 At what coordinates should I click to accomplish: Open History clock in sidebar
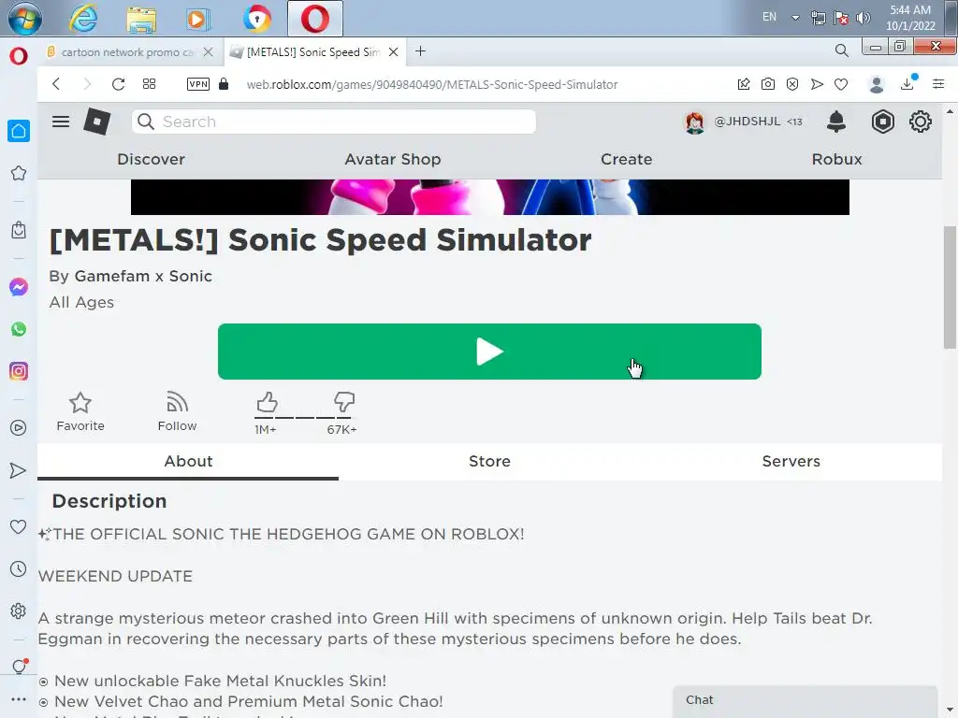tap(19, 569)
